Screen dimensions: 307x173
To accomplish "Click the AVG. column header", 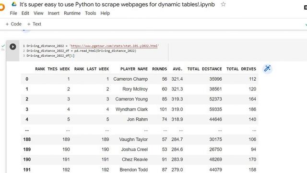I will (x=177, y=69).
